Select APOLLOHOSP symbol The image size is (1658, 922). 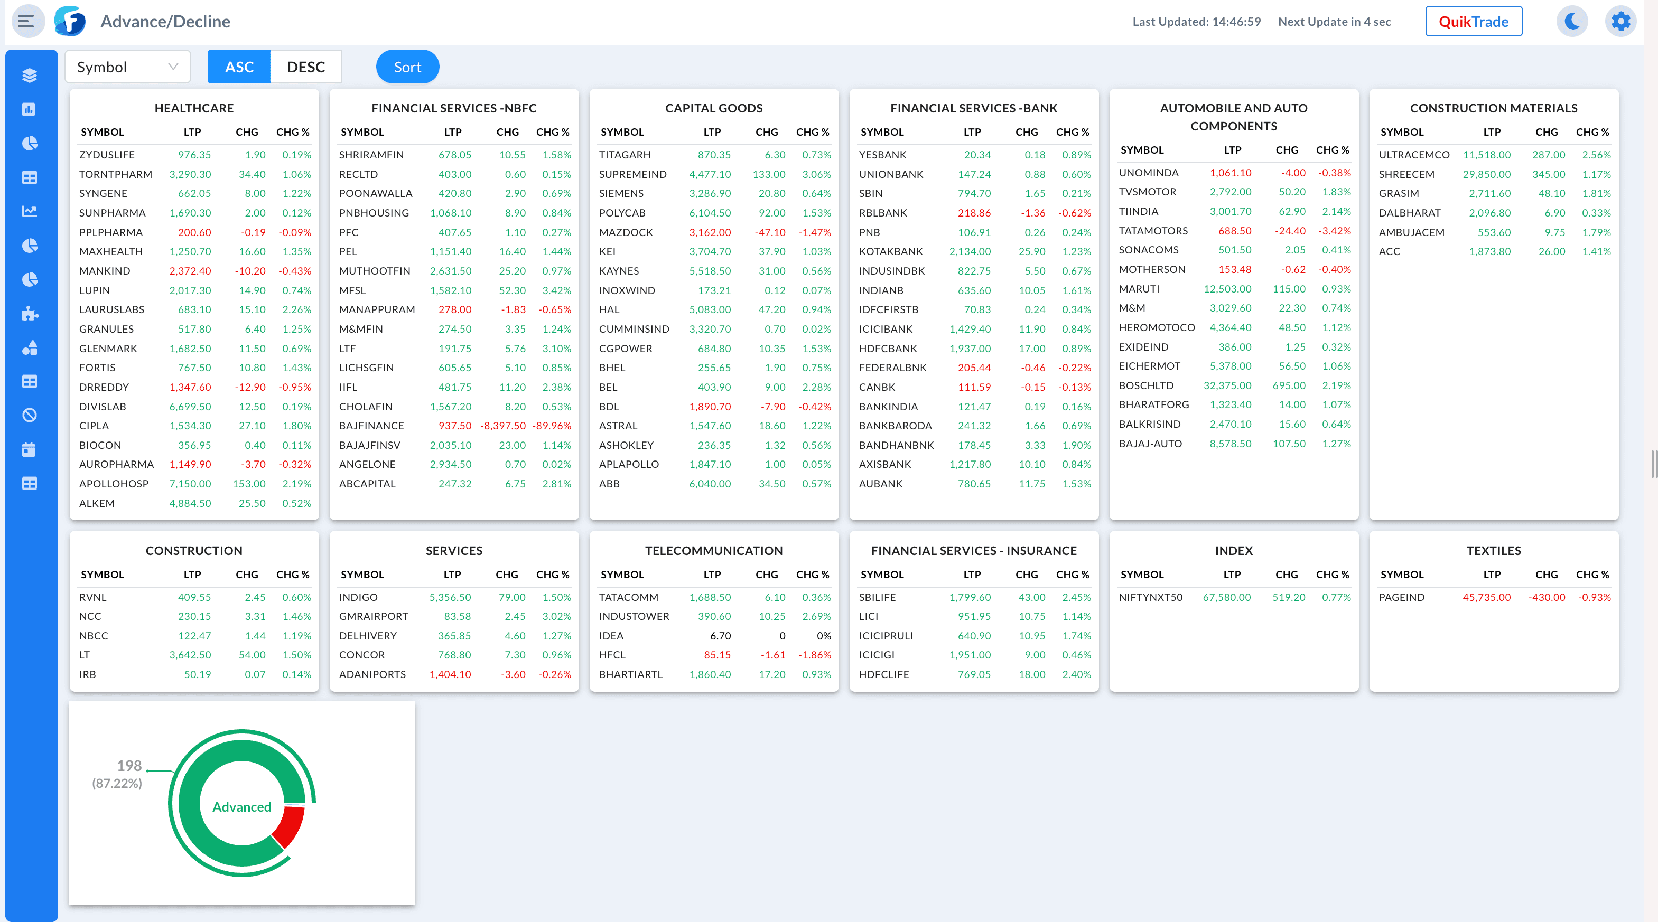click(114, 484)
